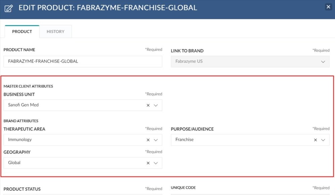
Task: Click the Fabrazyme US brand value
Action: pyautogui.click(x=189, y=61)
